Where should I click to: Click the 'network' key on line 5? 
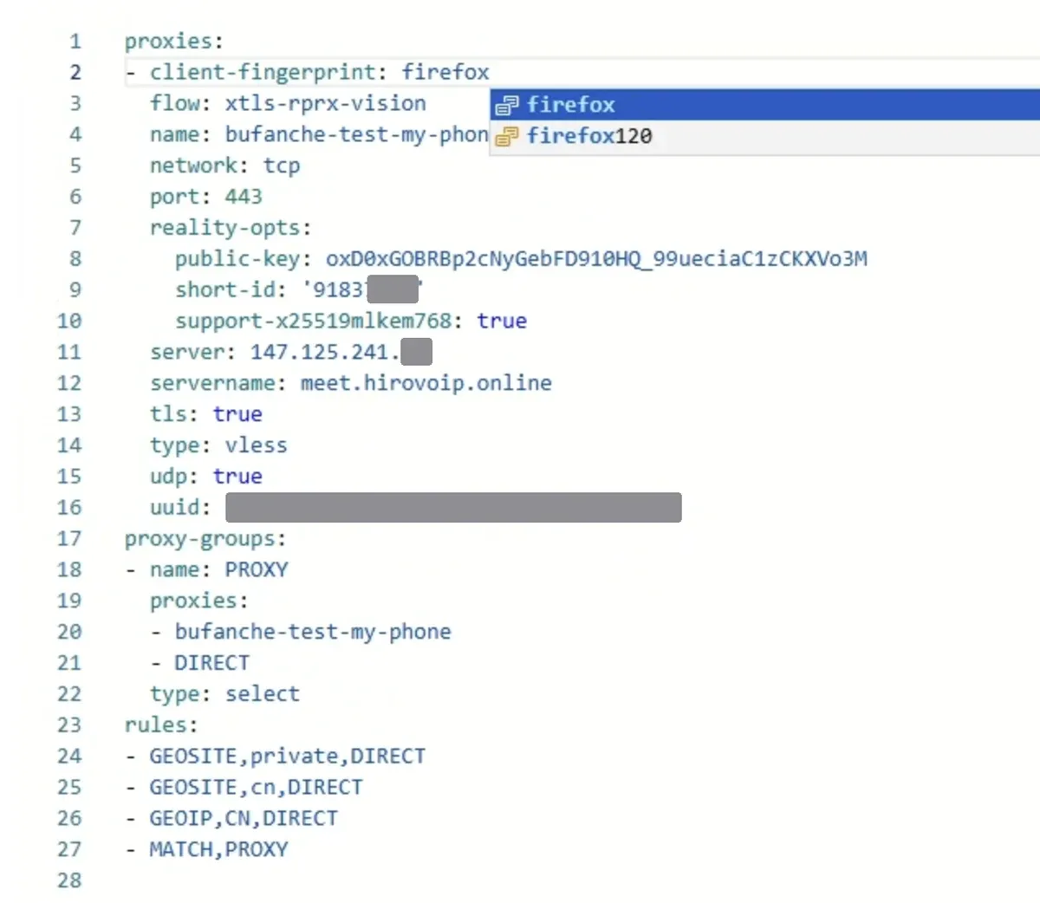[193, 166]
